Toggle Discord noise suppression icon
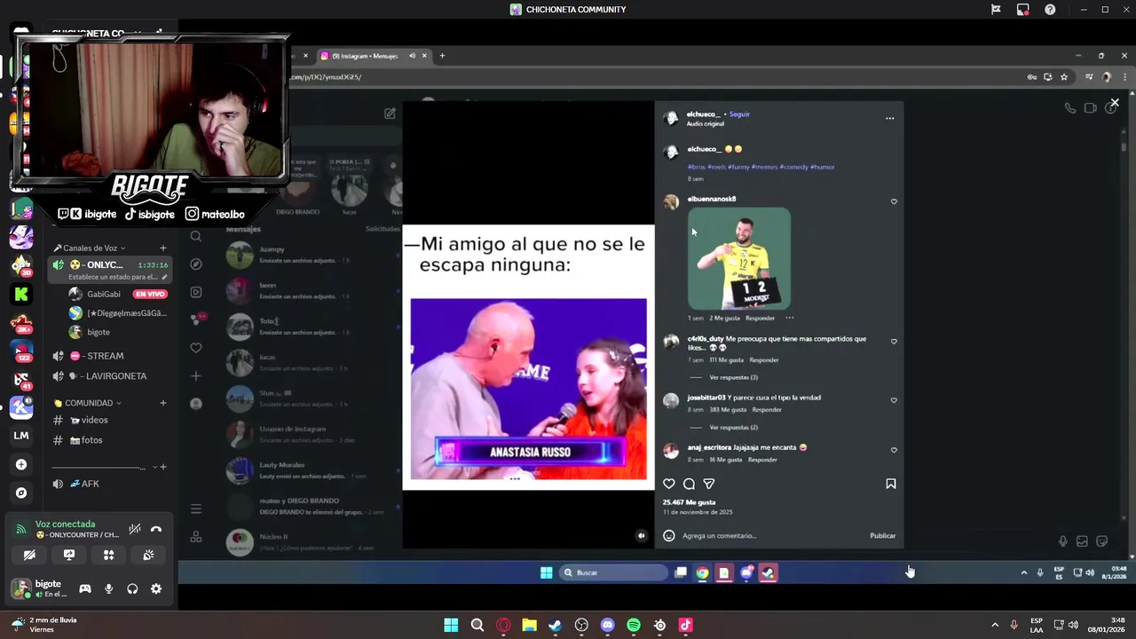The width and height of the screenshot is (1136, 639). click(135, 530)
